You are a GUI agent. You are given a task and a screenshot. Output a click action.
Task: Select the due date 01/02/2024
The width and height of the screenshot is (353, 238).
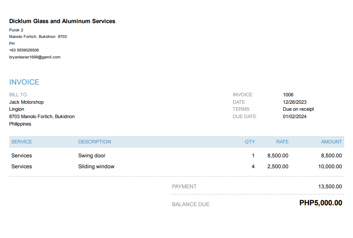pos(295,116)
